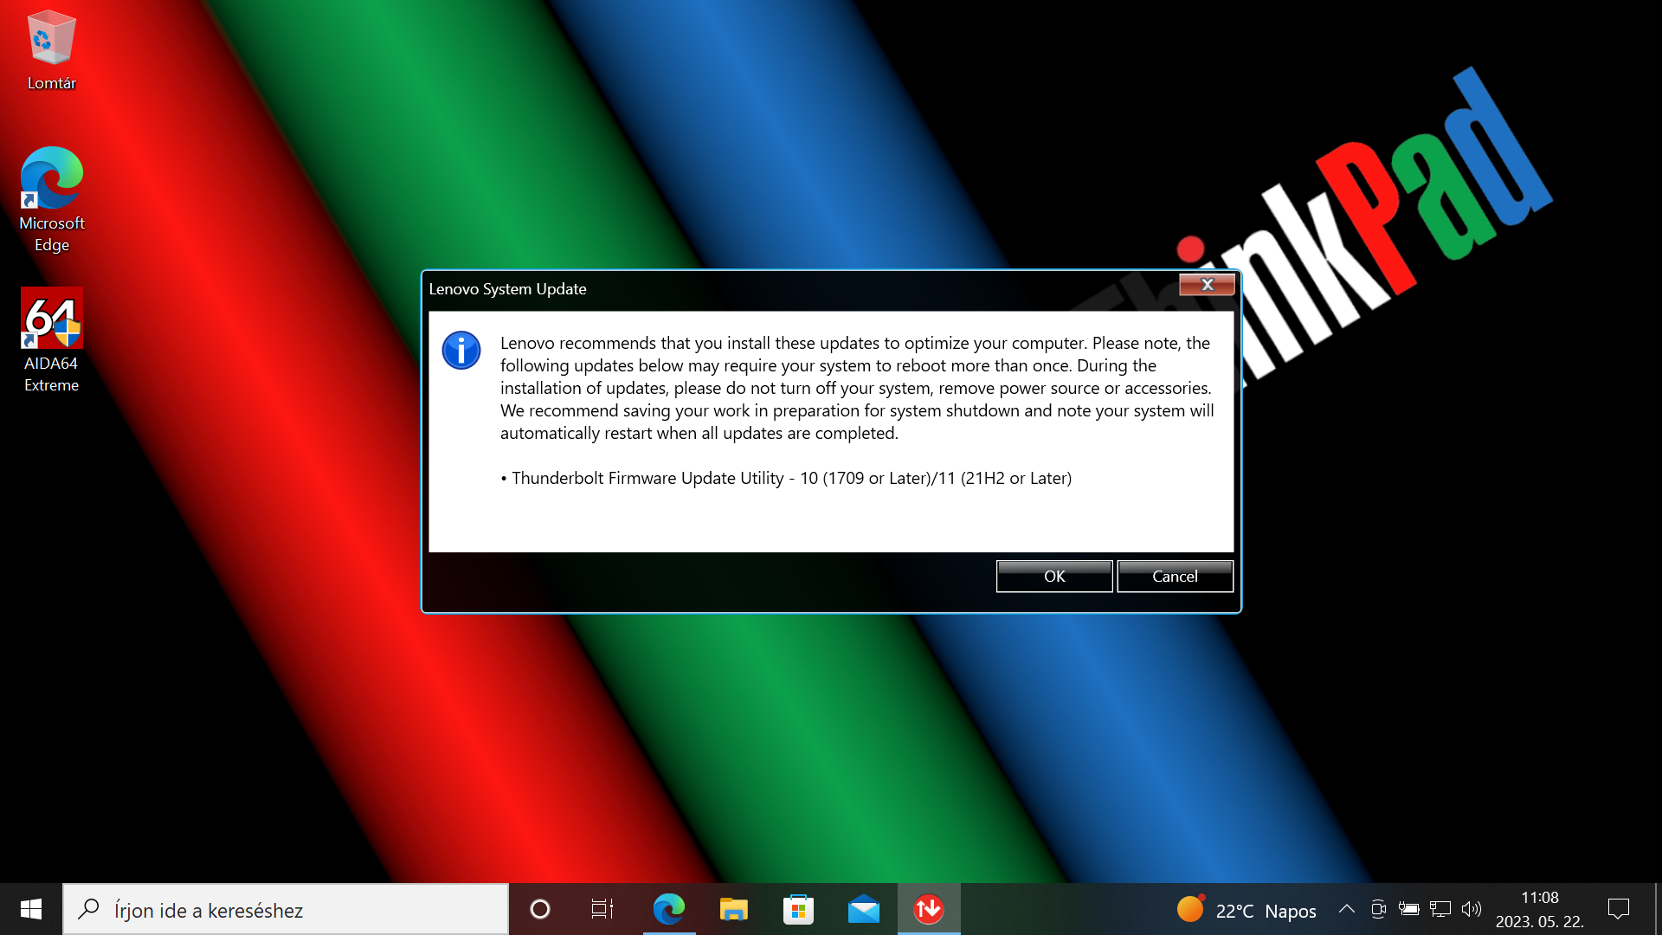Screen dimensions: 1662x935
Task: Expand the hidden system tray icons
Action: pos(1347,909)
